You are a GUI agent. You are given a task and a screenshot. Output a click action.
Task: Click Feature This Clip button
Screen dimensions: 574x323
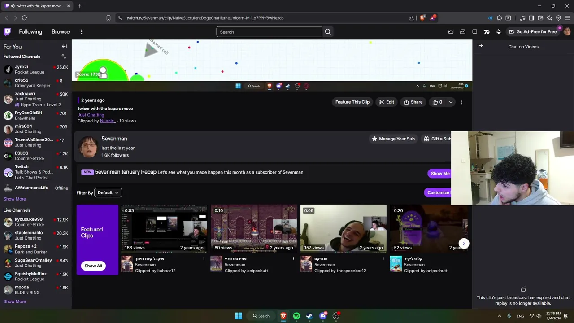pos(352,102)
